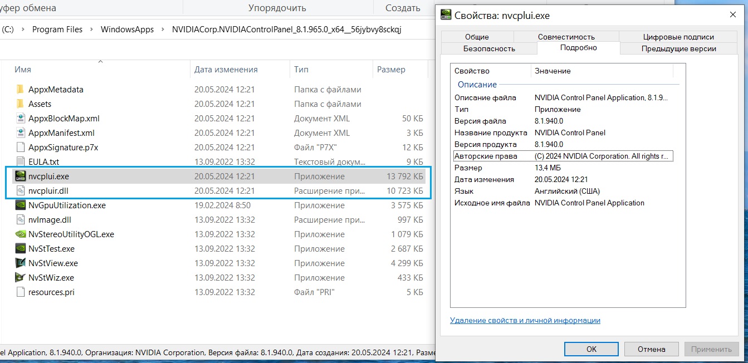Sort by the Имя column header
748x363 pixels.
click(100, 70)
